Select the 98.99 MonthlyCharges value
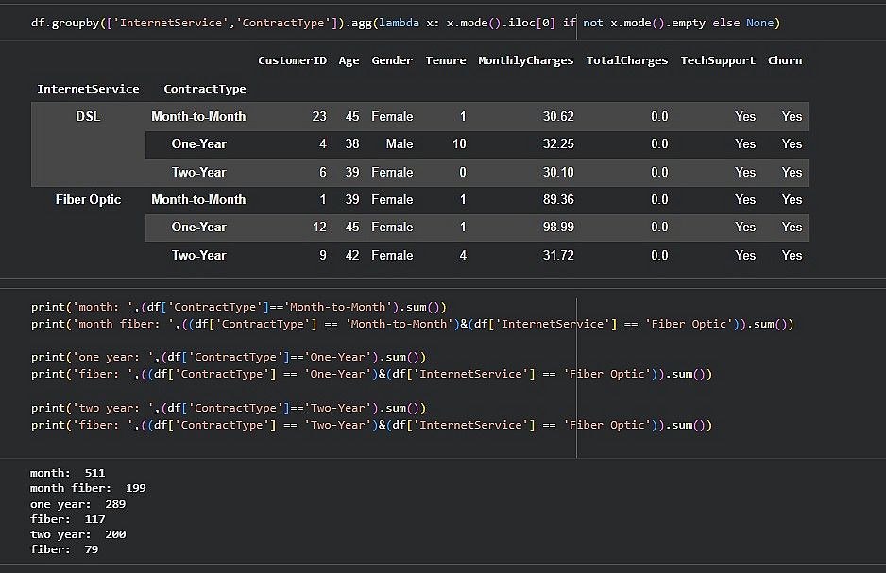 (x=557, y=227)
